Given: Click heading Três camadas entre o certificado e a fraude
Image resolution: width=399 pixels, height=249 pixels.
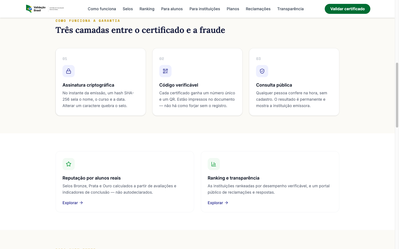Looking at the screenshot, I should 140,30.
